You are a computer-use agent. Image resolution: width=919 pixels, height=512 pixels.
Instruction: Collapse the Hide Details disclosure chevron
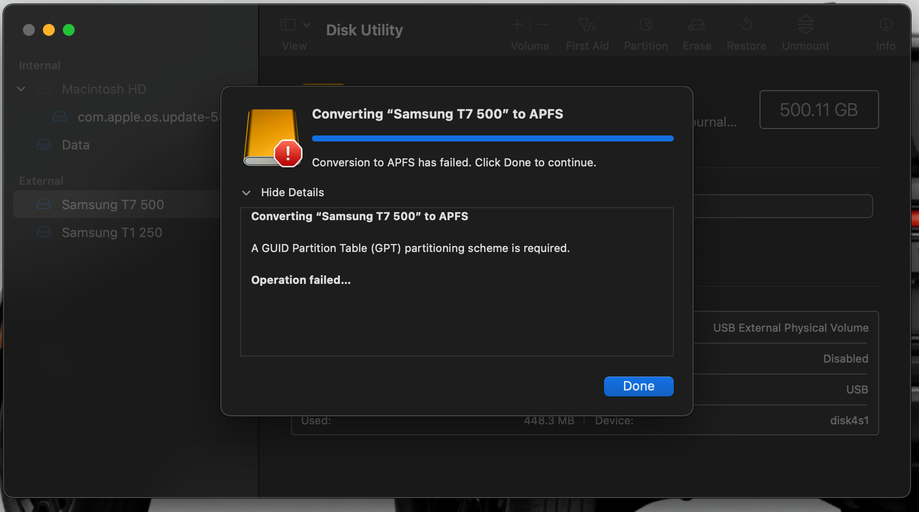pos(246,193)
